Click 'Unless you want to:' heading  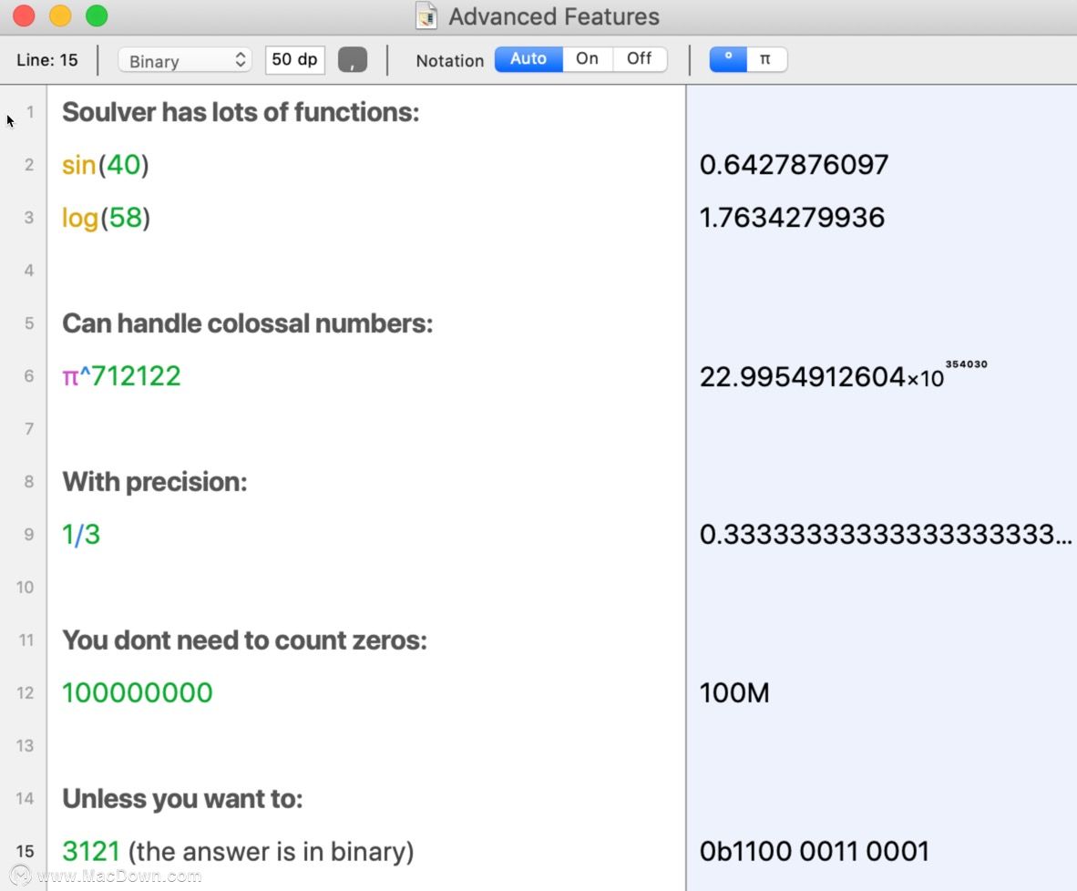(182, 799)
